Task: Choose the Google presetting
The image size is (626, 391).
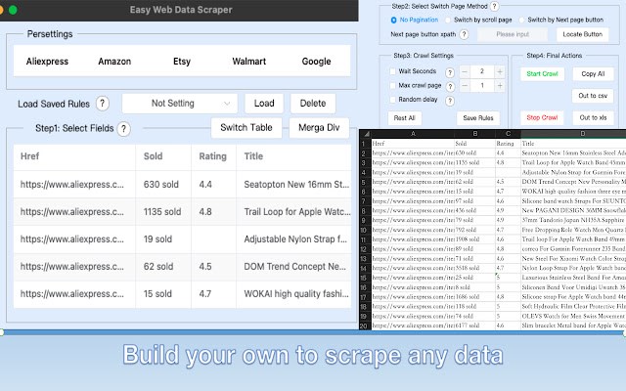Action: (x=316, y=62)
